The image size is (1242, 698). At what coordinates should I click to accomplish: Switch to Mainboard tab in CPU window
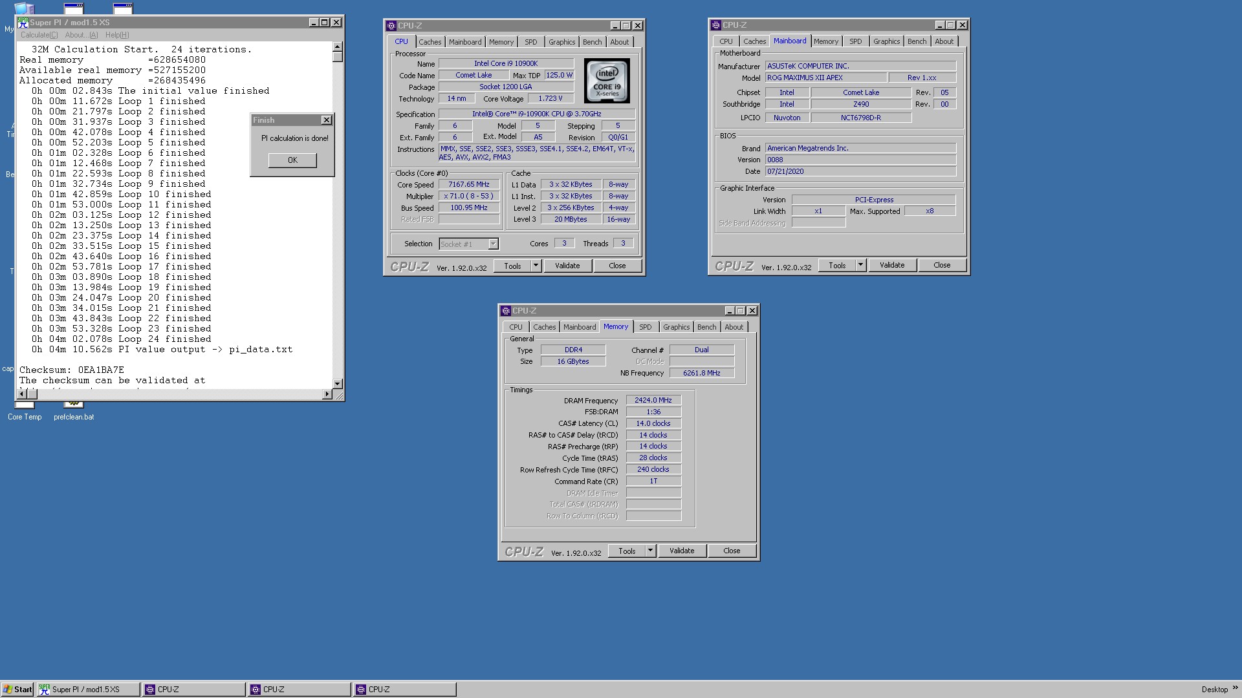coord(465,42)
